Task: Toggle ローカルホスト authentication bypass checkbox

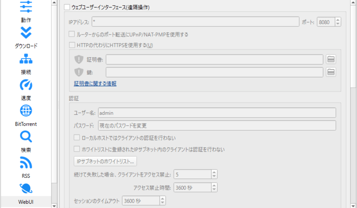Action: click(77, 137)
